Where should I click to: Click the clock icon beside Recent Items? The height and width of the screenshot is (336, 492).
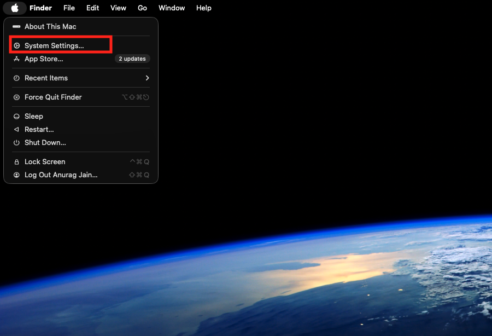(x=16, y=78)
